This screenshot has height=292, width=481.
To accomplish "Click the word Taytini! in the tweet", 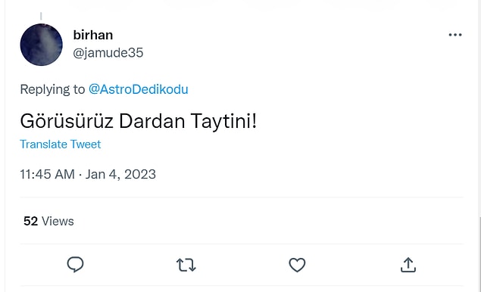I will pos(223,121).
